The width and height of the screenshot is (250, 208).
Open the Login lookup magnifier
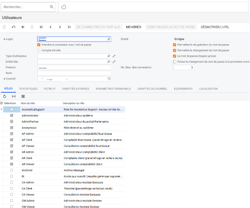[109, 39]
